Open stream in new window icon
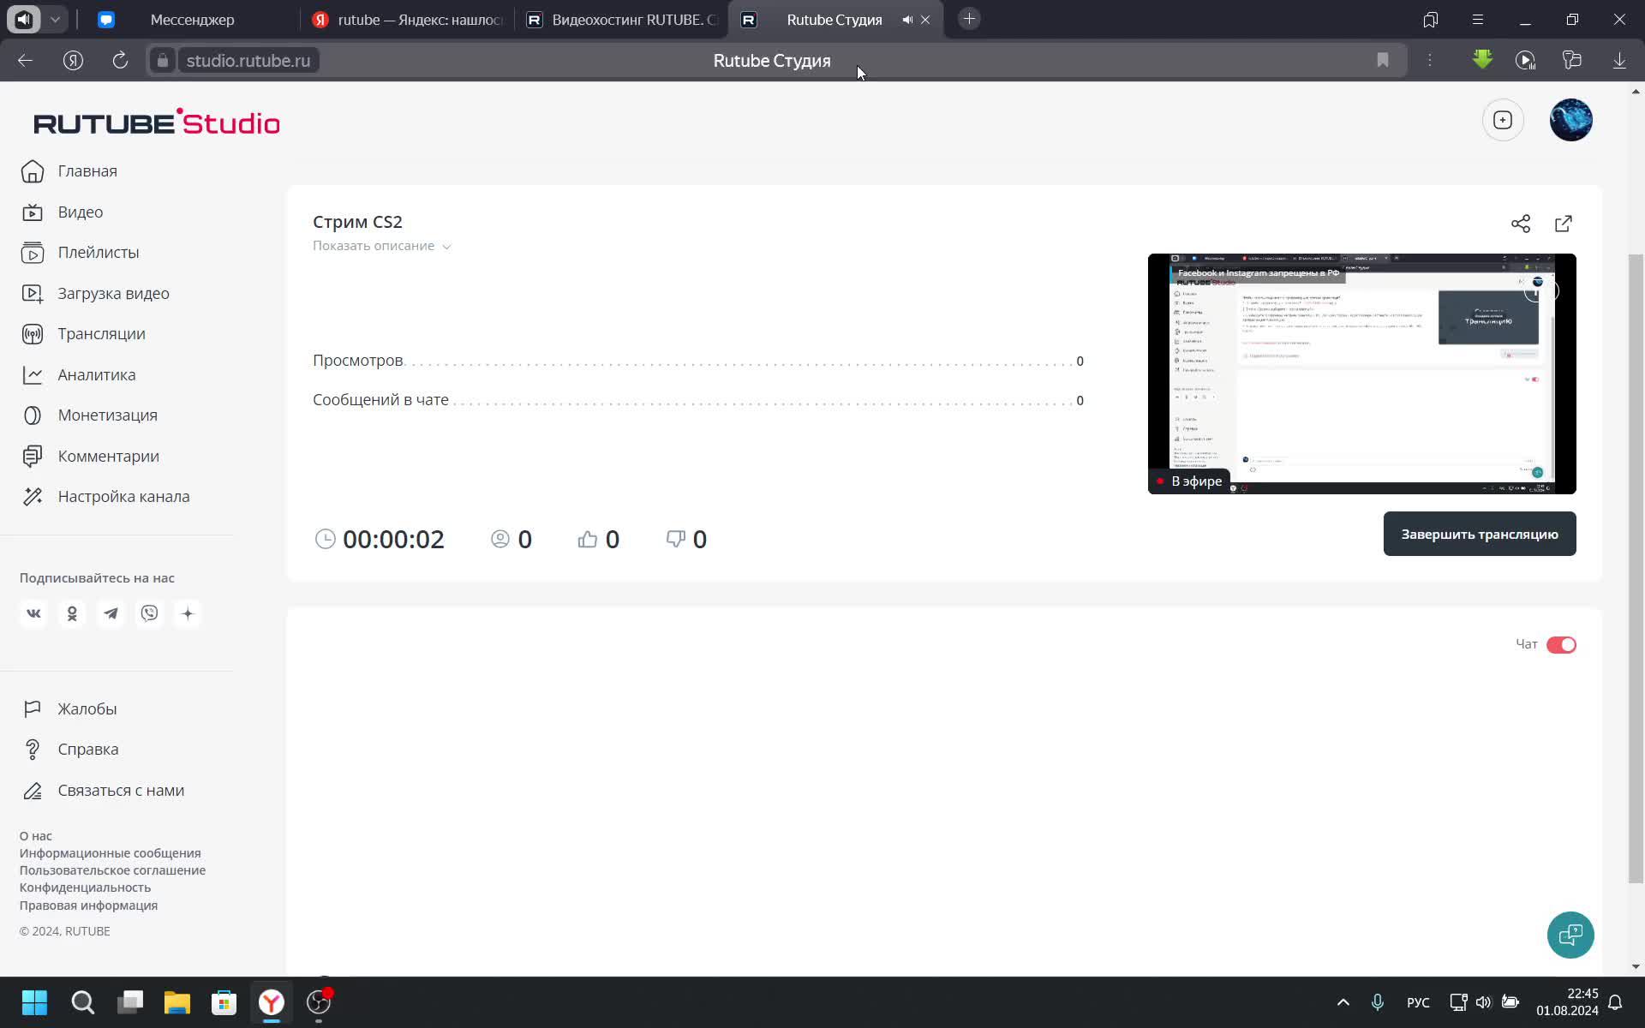The height and width of the screenshot is (1028, 1645). 1564,224
